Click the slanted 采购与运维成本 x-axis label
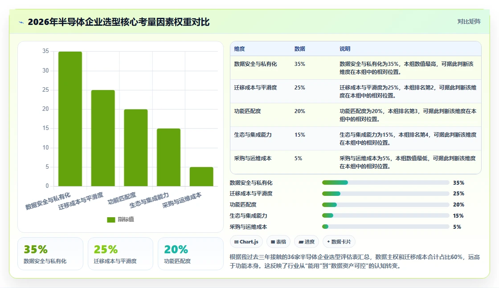The width and height of the screenshot is (499, 288). click(182, 200)
